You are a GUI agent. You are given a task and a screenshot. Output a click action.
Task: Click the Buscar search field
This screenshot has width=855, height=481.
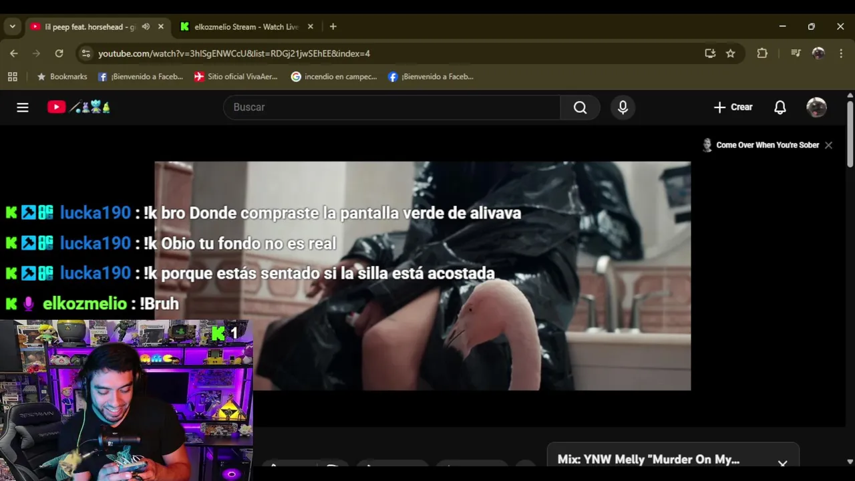tap(392, 108)
